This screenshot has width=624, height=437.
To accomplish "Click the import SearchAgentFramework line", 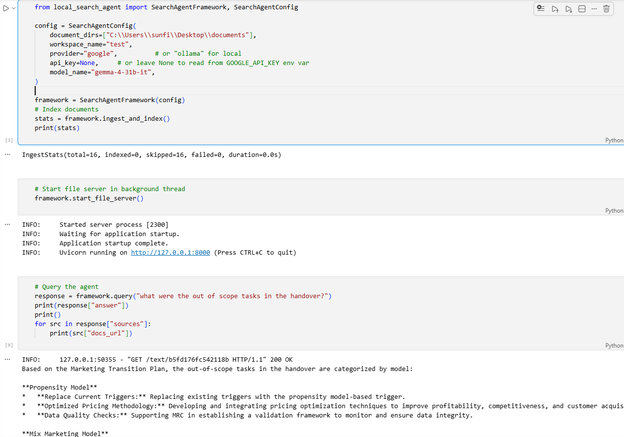I will 166,7.
